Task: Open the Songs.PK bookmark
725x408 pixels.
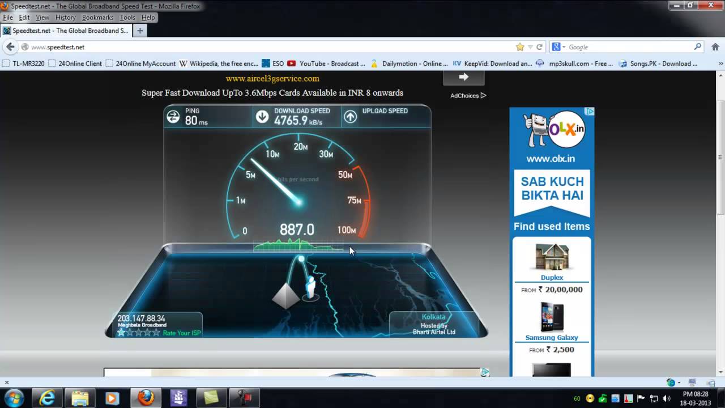Action: click(659, 63)
